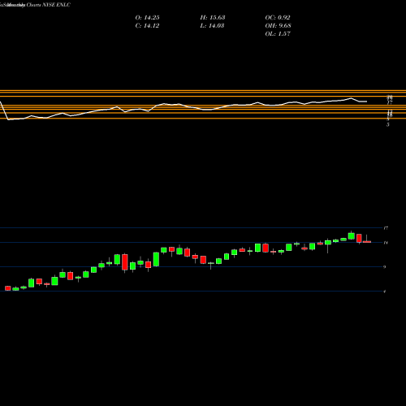Click the open price 'O: 14.25'
The height and width of the screenshot is (406, 406).
coord(147,18)
